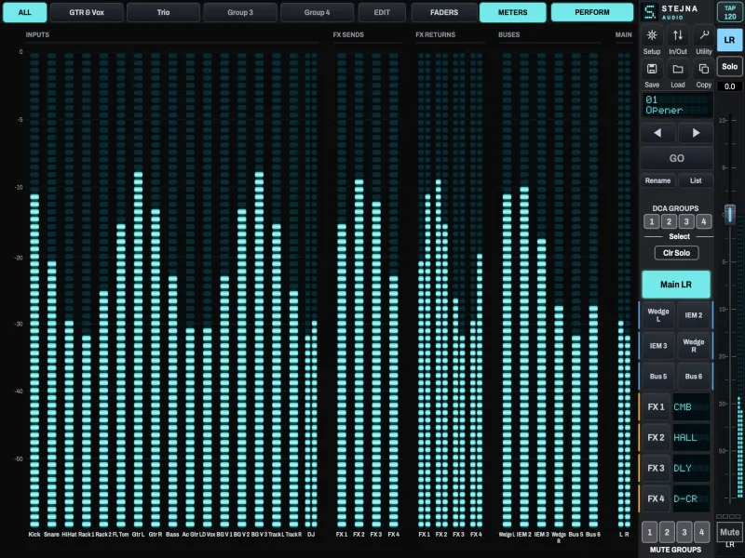Image resolution: width=745 pixels, height=558 pixels.
Task: Select the PERFORM mode button
Action: [x=592, y=12]
